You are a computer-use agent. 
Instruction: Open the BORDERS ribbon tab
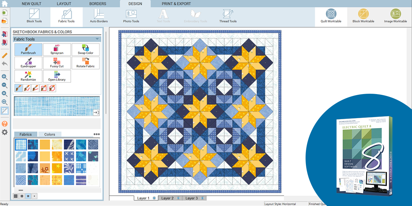click(x=98, y=3)
